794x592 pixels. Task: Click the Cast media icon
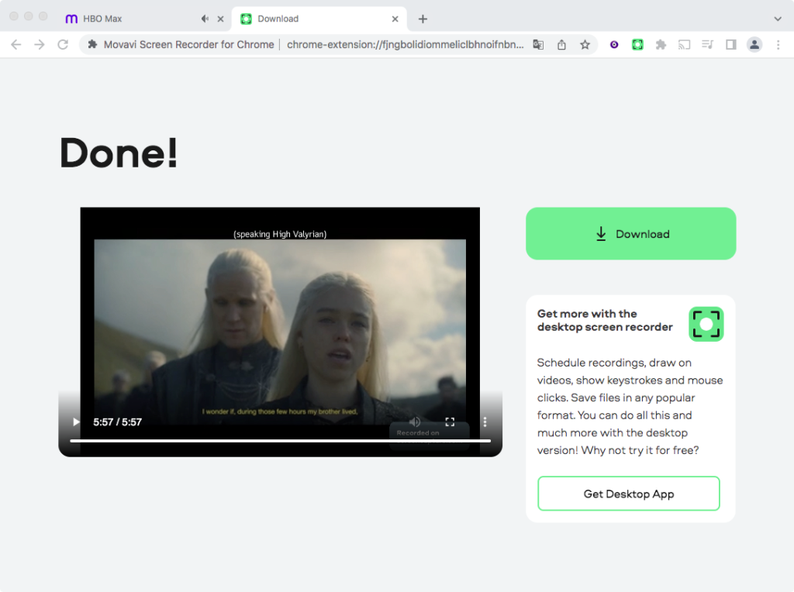click(684, 44)
